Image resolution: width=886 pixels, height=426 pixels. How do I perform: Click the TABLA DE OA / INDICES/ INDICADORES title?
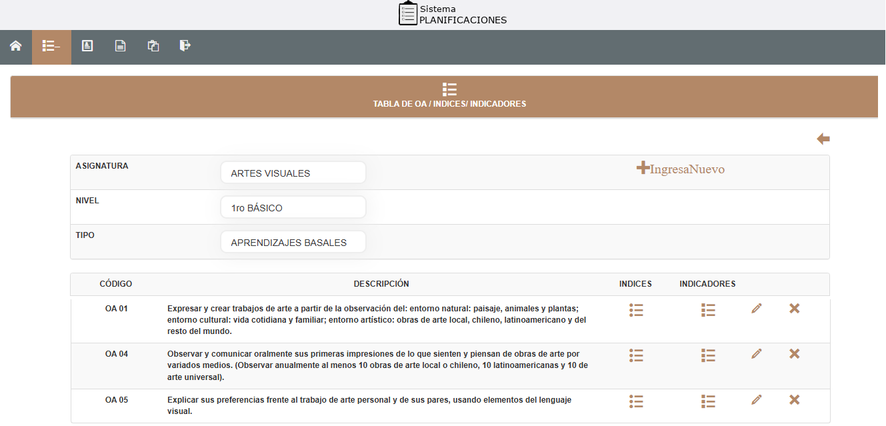point(450,104)
